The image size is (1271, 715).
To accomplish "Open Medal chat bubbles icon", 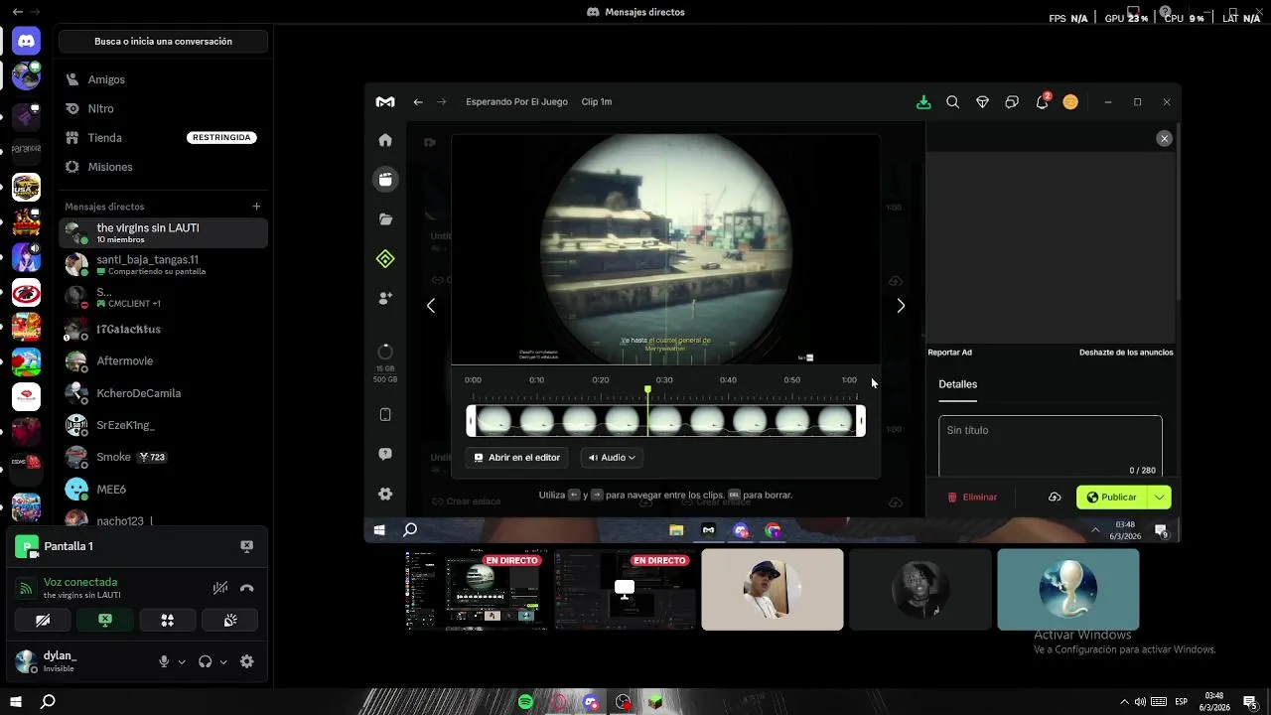I will [x=1012, y=102].
